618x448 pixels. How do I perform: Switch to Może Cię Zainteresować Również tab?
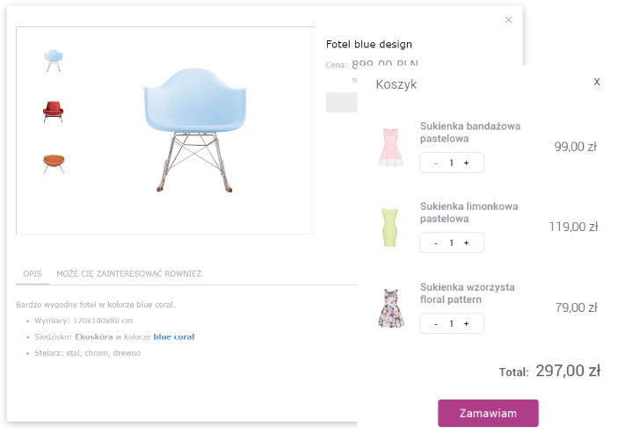128,274
